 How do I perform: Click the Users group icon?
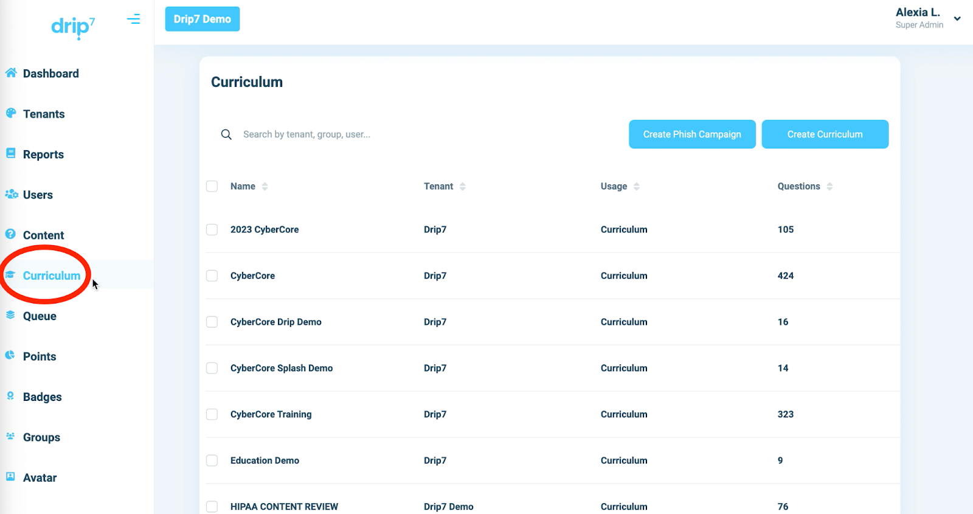click(x=12, y=194)
